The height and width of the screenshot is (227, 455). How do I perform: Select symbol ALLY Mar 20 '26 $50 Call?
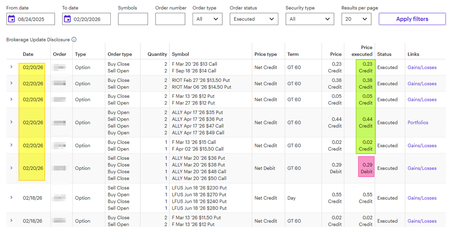(x=199, y=178)
